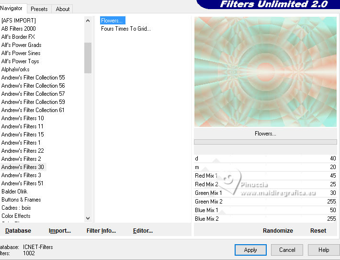340x260 pixels.
Task: Select Alf's Power Grads category
Action: point(21,45)
